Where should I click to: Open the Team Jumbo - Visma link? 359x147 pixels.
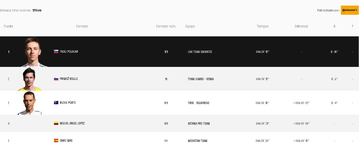tap(201, 79)
